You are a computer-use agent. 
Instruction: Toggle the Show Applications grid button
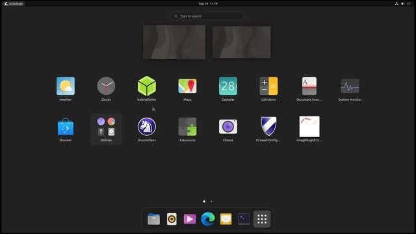pyautogui.click(x=262, y=219)
